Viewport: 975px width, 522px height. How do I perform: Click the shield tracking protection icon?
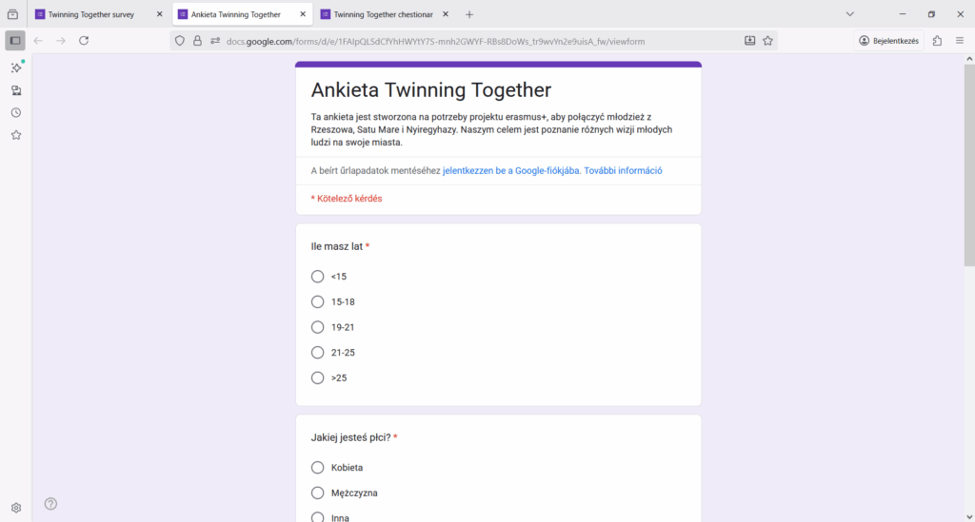(180, 41)
